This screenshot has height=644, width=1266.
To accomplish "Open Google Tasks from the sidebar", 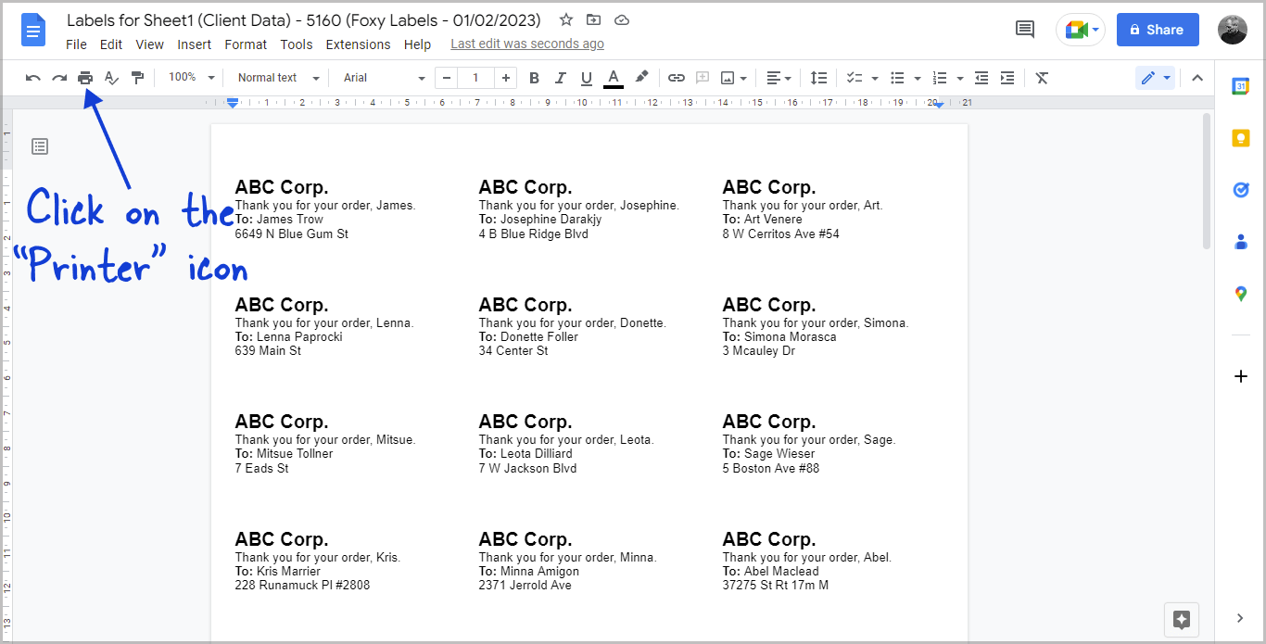I will click(1241, 190).
